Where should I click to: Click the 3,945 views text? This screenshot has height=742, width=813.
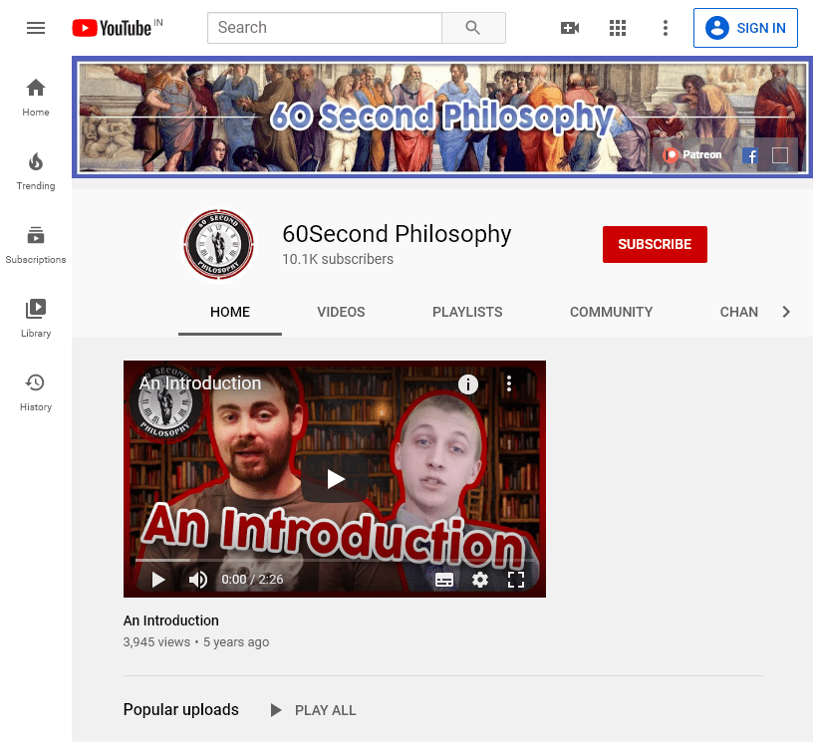click(x=156, y=642)
